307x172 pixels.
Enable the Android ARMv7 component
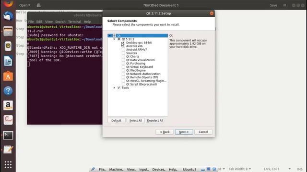click(123, 50)
